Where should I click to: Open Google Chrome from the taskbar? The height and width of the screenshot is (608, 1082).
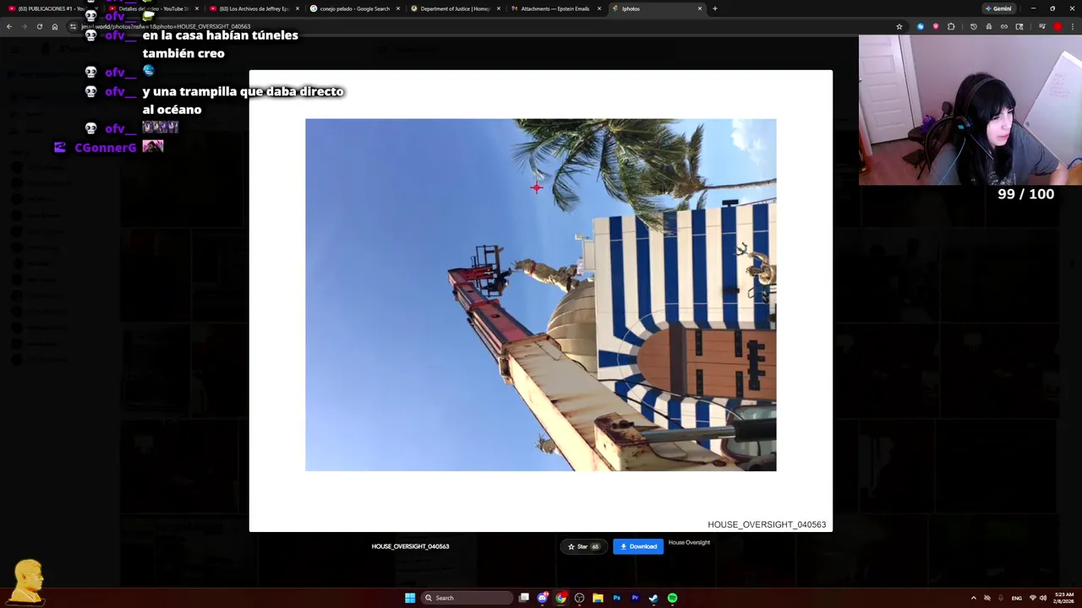560,598
